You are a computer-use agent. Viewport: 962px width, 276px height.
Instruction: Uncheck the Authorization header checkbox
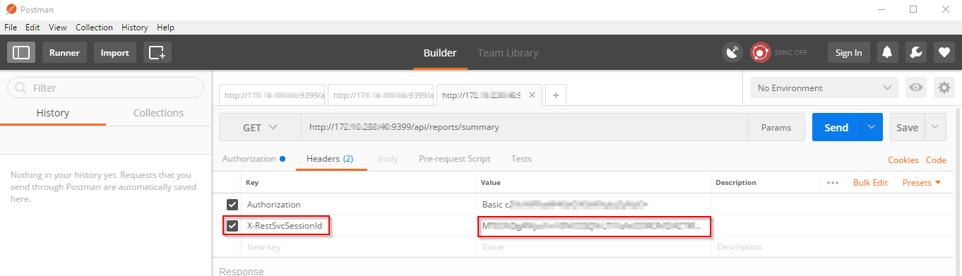(232, 205)
